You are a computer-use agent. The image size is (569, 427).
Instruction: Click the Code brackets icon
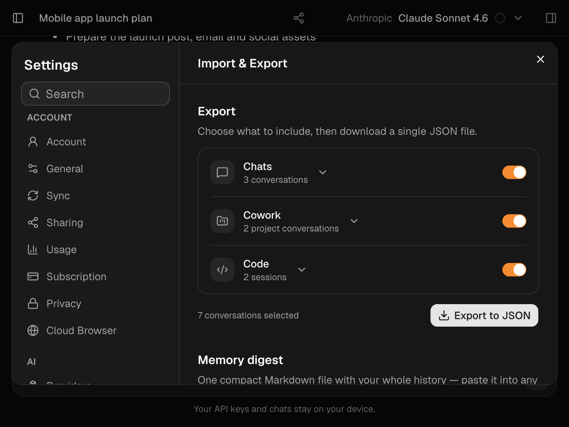[x=222, y=270]
